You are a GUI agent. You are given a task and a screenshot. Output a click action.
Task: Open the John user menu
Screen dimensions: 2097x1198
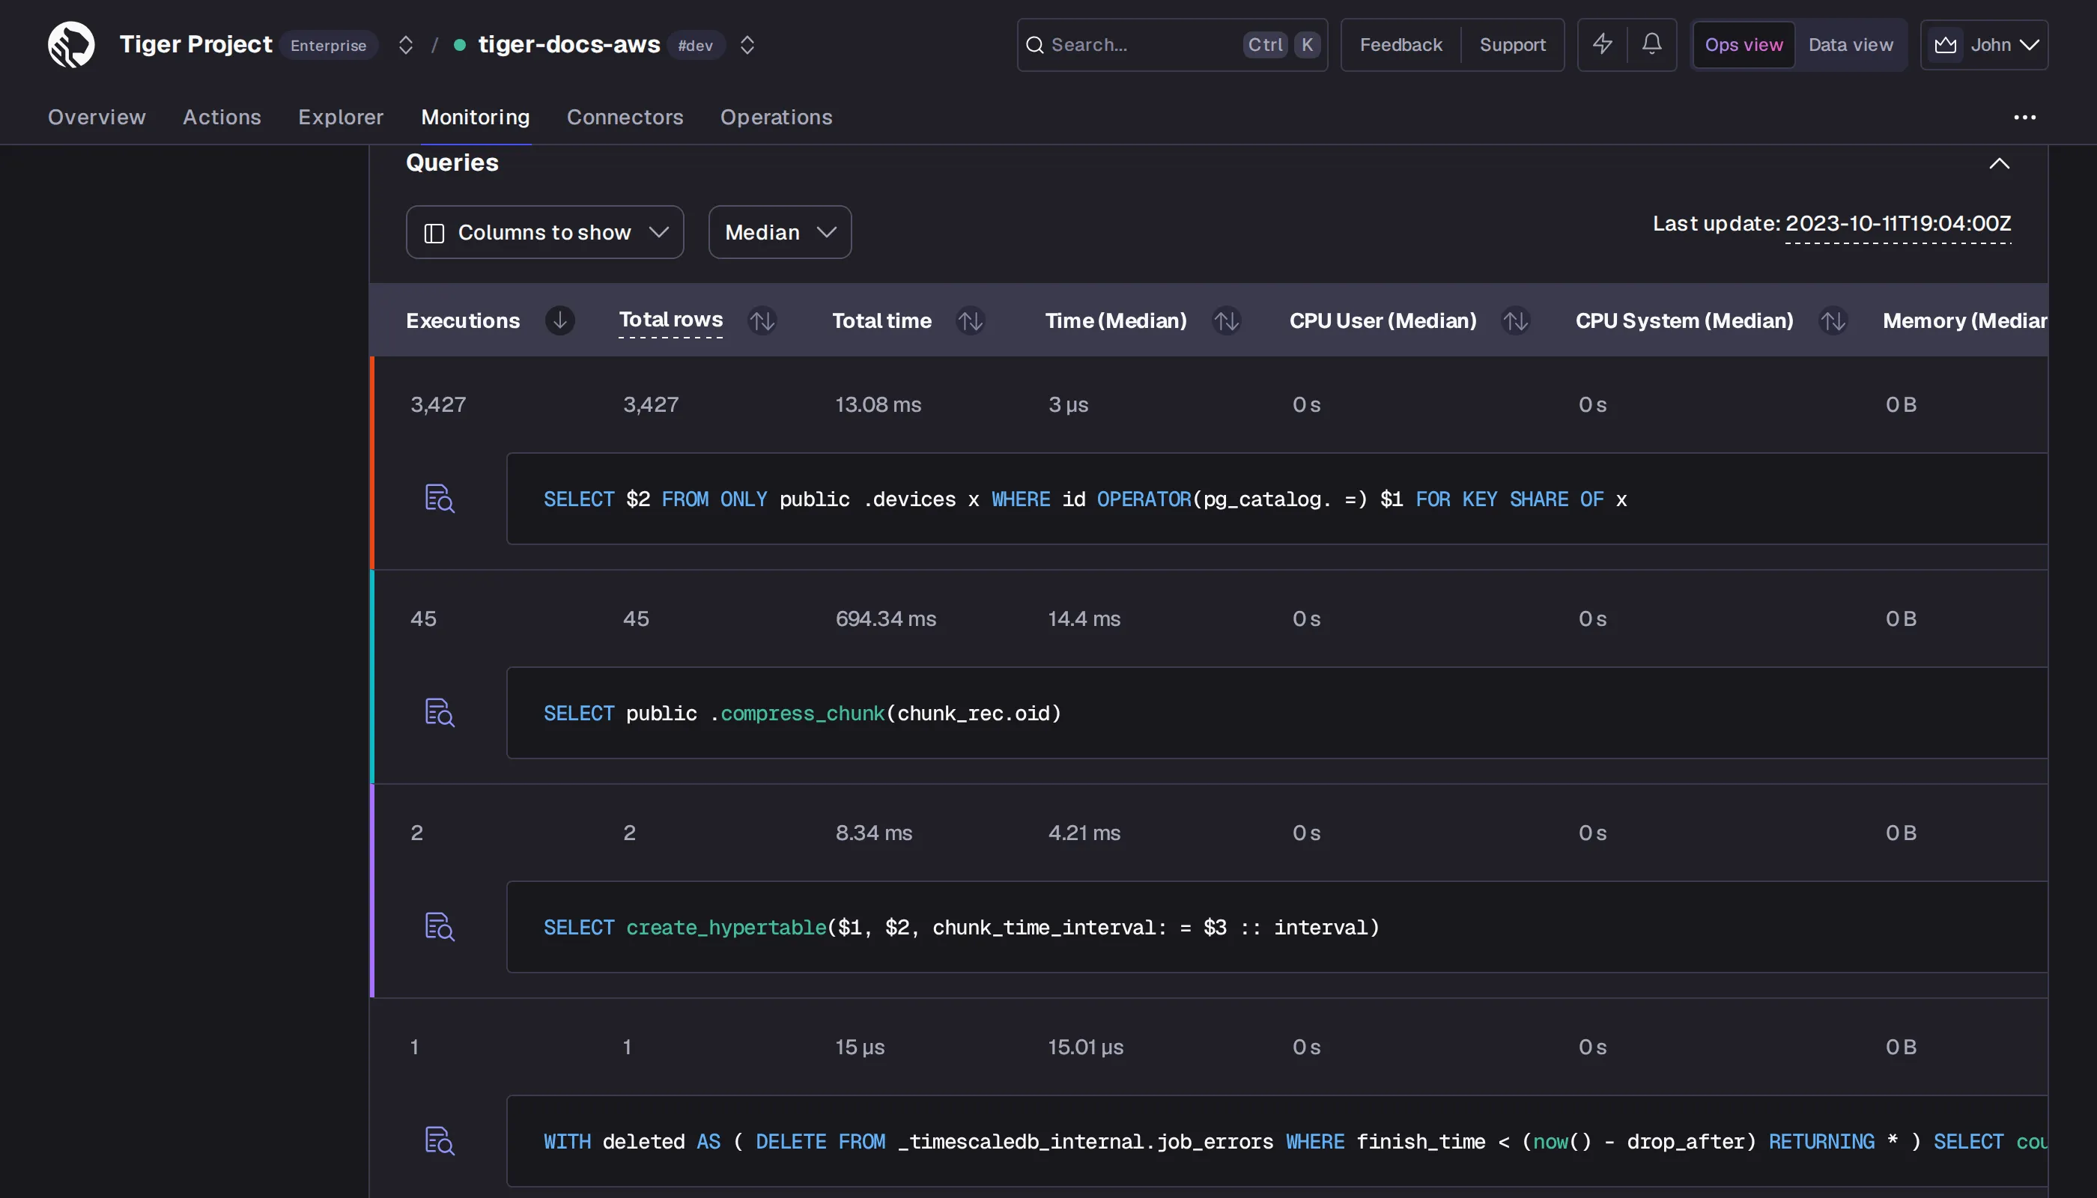[1983, 44]
